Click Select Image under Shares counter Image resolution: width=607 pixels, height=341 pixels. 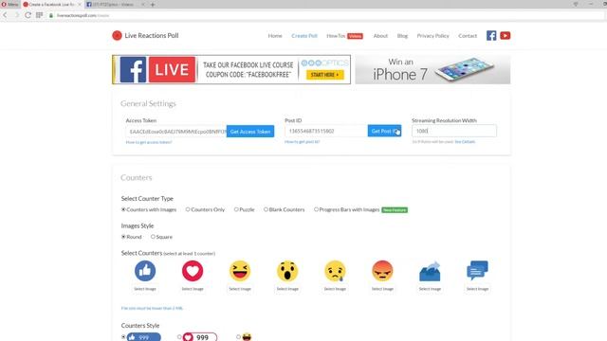click(430, 289)
